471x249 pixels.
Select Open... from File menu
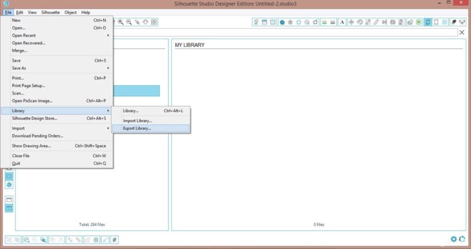click(x=57, y=28)
